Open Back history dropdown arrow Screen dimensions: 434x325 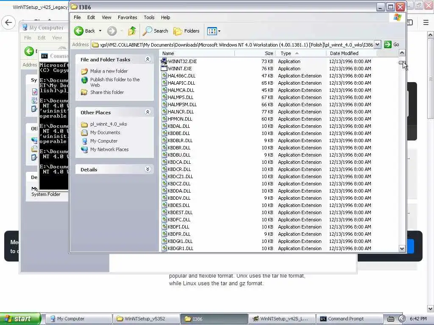(x=100, y=31)
